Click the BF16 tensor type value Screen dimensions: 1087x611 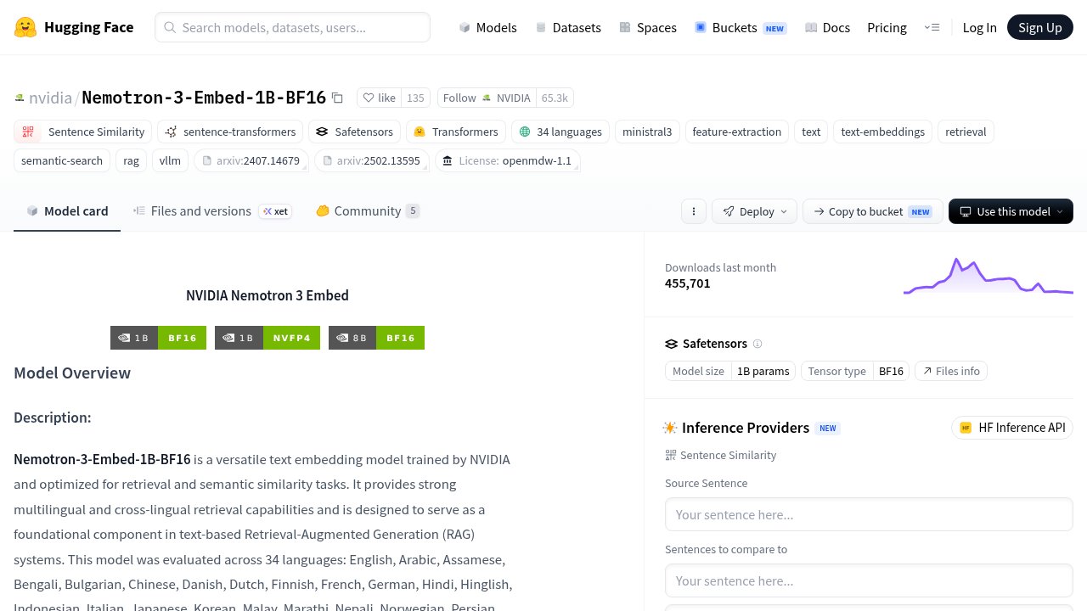tap(891, 371)
